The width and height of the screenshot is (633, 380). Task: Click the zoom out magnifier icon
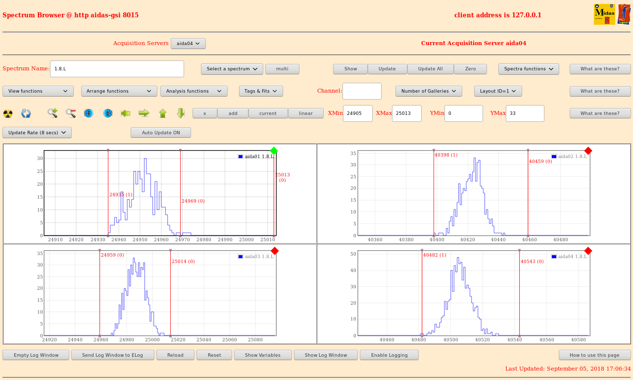coord(71,113)
